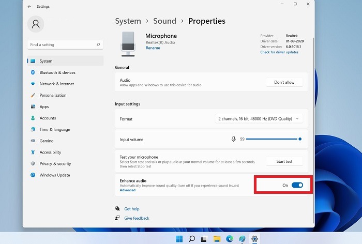
Task: Go to Bluetooth & devices
Action: pyautogui.click(x=57, y=72)
